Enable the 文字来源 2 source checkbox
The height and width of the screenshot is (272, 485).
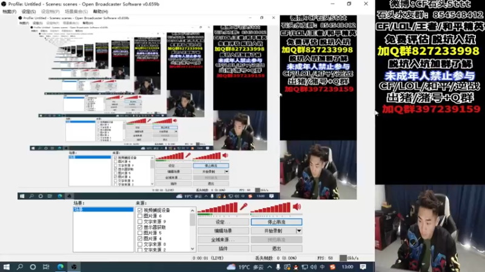pyautogui.click(x=140, y=250)
